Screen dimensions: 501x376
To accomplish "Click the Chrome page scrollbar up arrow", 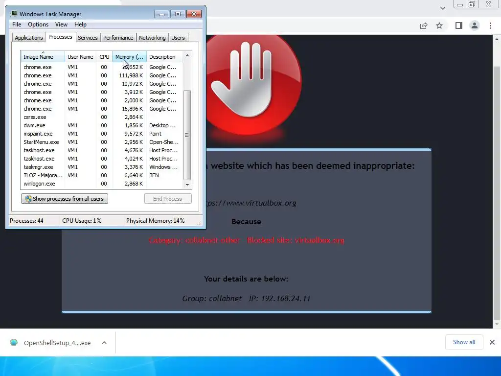I will 497,39.
